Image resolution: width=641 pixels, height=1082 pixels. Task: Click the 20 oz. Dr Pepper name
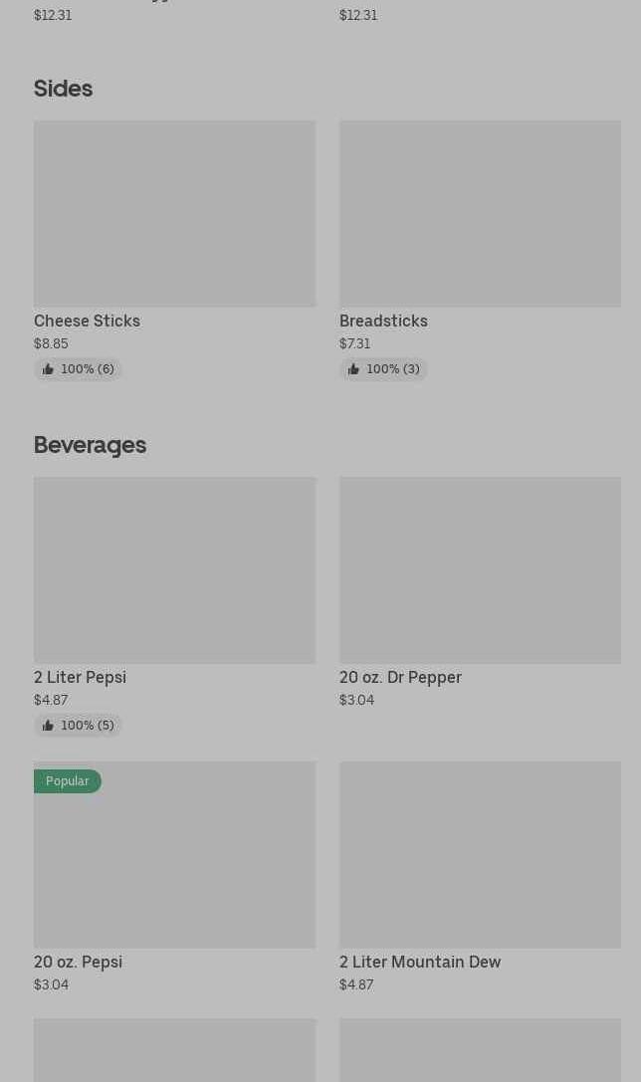[x=400, y=677]
